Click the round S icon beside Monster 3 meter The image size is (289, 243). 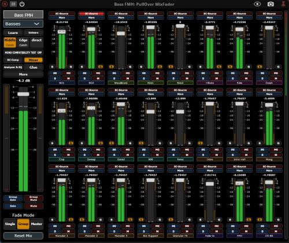click(112, 219)
